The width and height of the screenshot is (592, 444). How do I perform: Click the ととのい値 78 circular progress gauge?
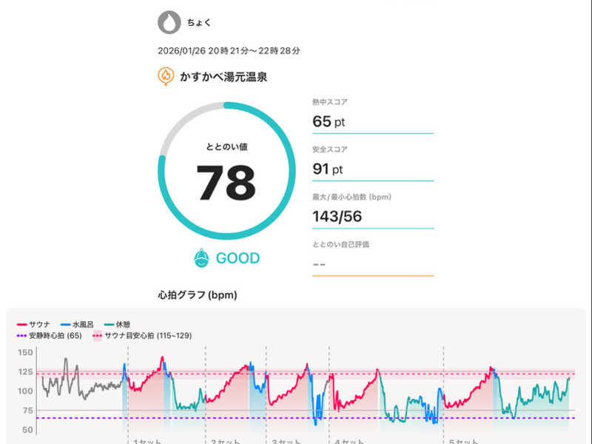[x=226, y=170]
